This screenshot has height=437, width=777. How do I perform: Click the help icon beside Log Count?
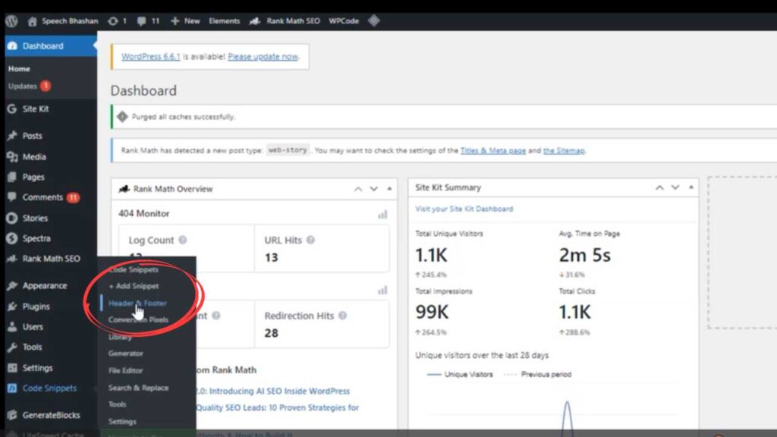point(183,241)
